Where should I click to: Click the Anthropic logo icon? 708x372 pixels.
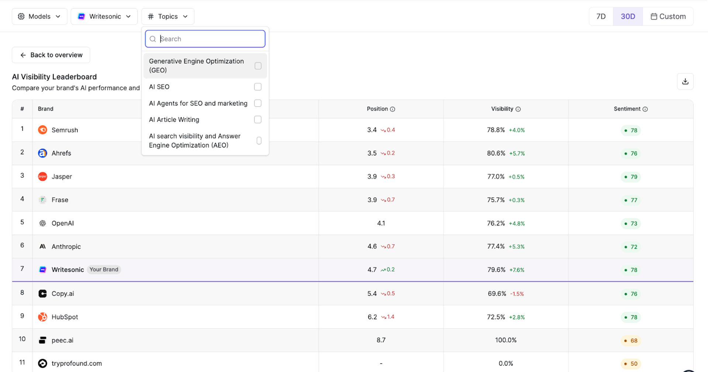coord(43,246)
